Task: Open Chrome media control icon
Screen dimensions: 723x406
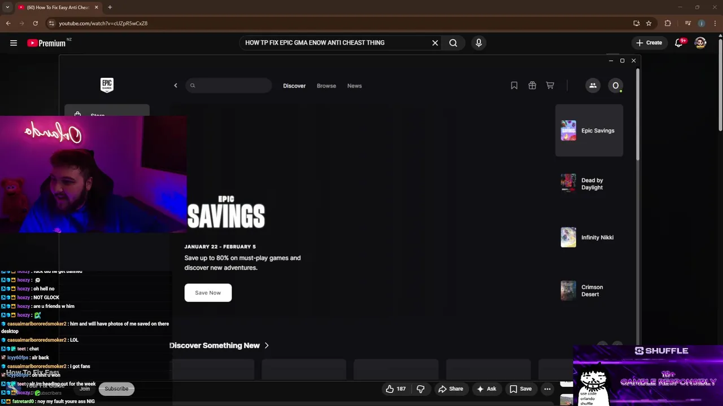Action: tap(687, 23)
